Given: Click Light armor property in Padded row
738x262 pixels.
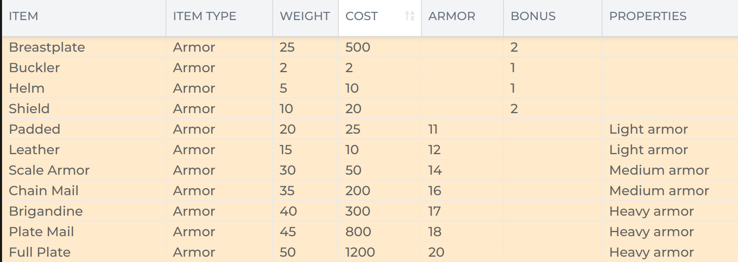Looking at the screenshot, I should (x=648, y=130).
